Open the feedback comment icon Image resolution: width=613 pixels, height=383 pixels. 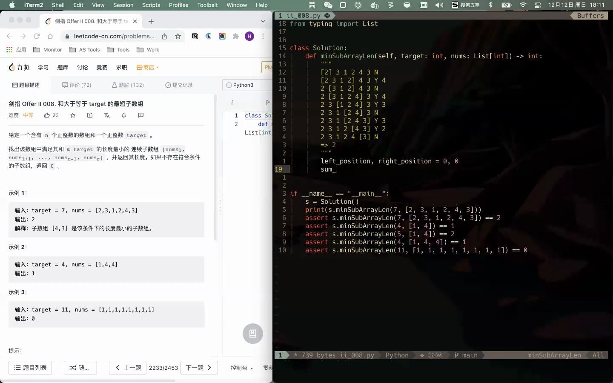pyautogui.click(x=141, y=115)
